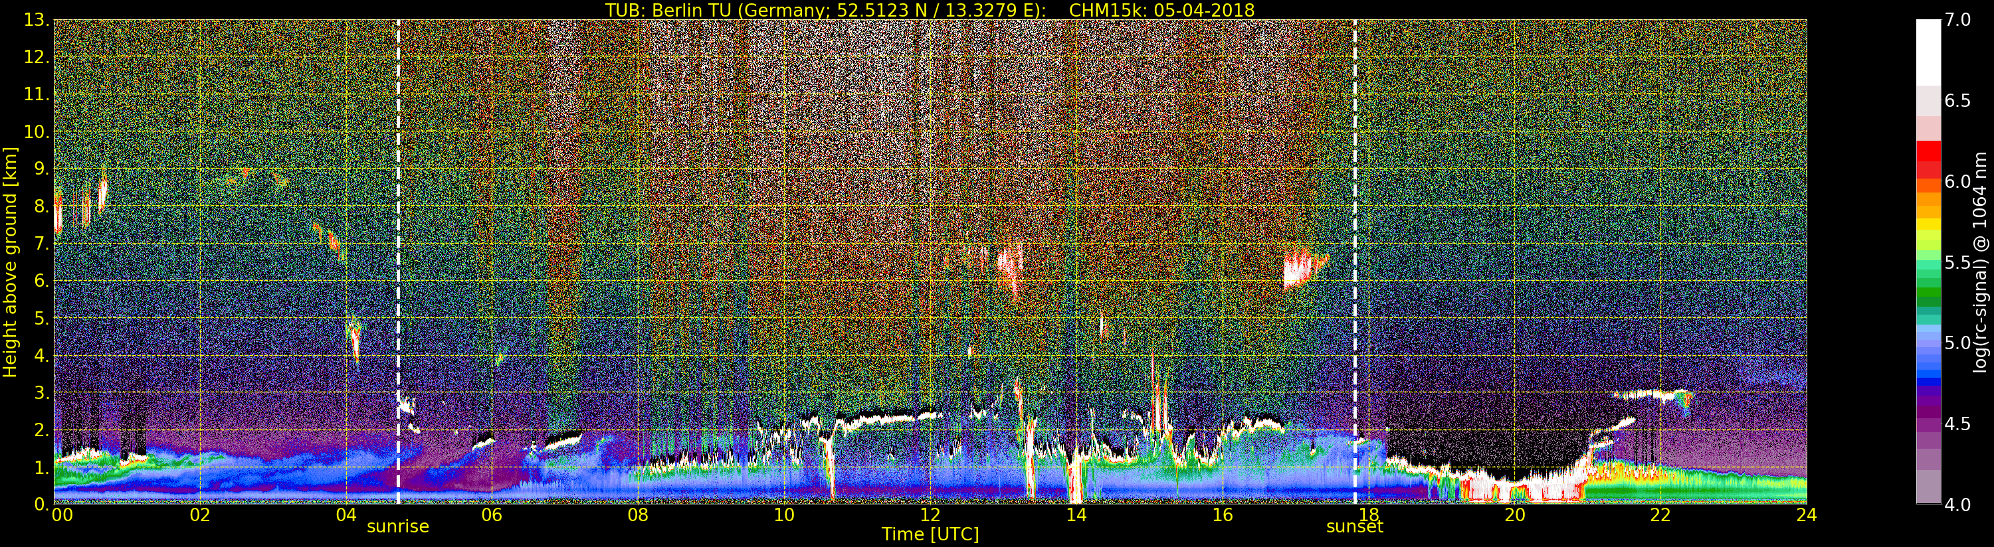1994x547 pixels.
Task: Select the 'Height above ground [km]' axis label
Action: pyautogui.click(x=10, y=262)
